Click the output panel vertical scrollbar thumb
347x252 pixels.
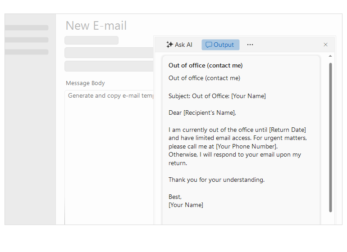[x=330, y=138]
